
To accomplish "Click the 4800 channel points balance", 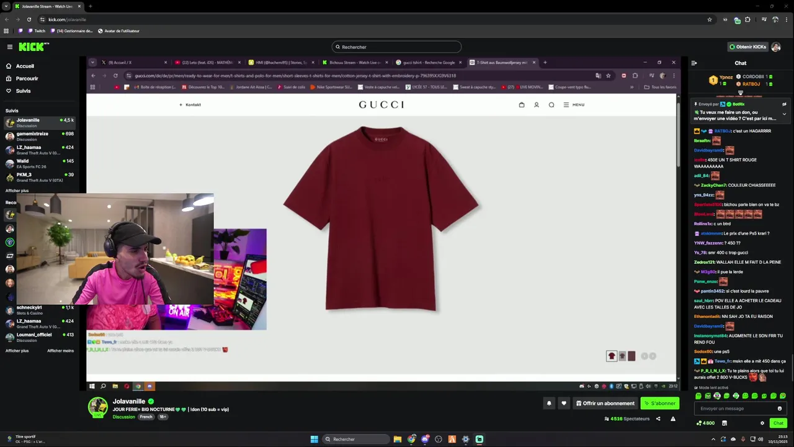I will [x=705, y=423].
